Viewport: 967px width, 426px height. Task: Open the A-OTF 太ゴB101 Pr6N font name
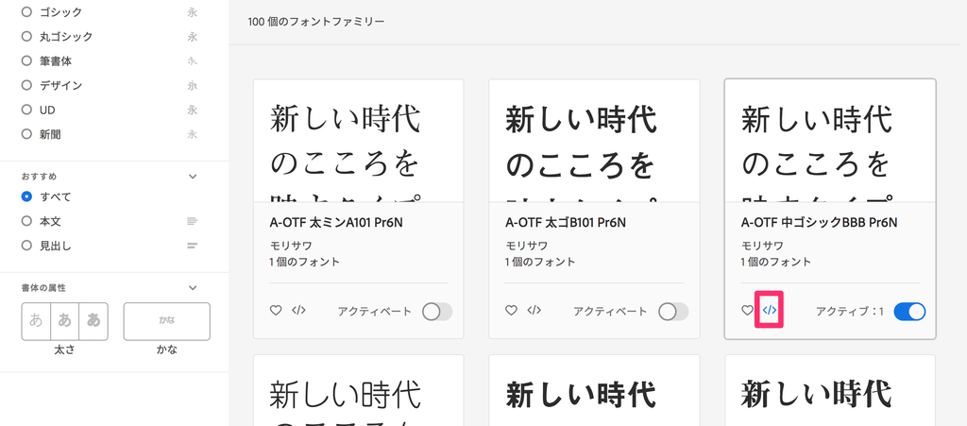click(566, 223)
